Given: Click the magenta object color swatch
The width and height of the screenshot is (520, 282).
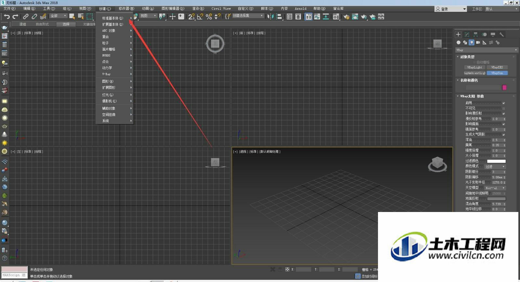Looking at the screenshot, I should [x=504, y=88].
